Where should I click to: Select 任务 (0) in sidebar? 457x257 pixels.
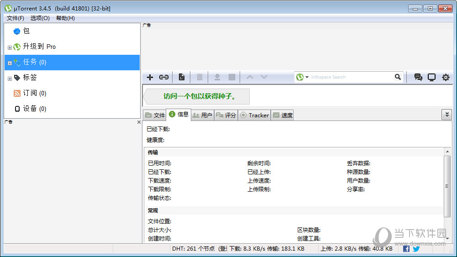[72, 62]
